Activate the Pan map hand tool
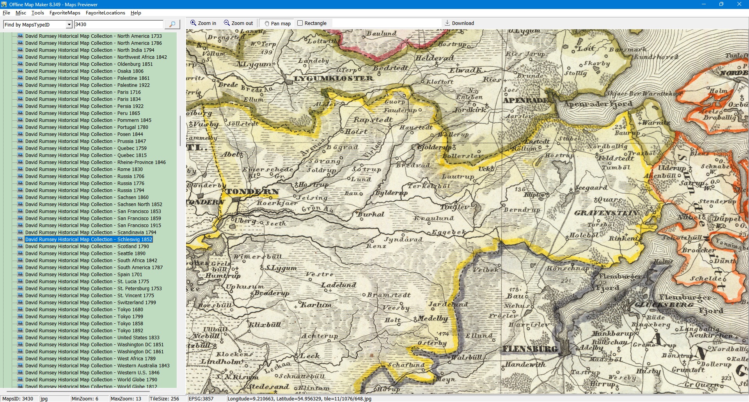 (277, 23)
